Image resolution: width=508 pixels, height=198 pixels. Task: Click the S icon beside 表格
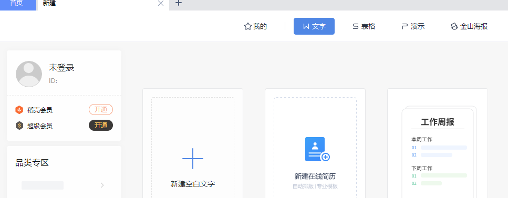pos(356,26)
